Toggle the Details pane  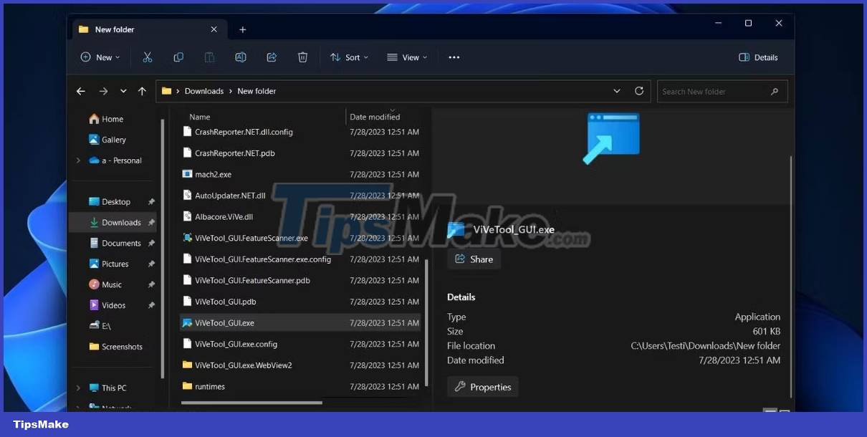tap(757, 57)
